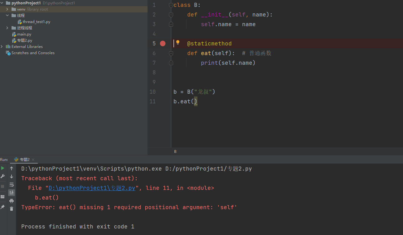Toggle soft-wrap in the Run console
Image resolution: width=403 pixels, height=235 pixels.
[12, 185]
